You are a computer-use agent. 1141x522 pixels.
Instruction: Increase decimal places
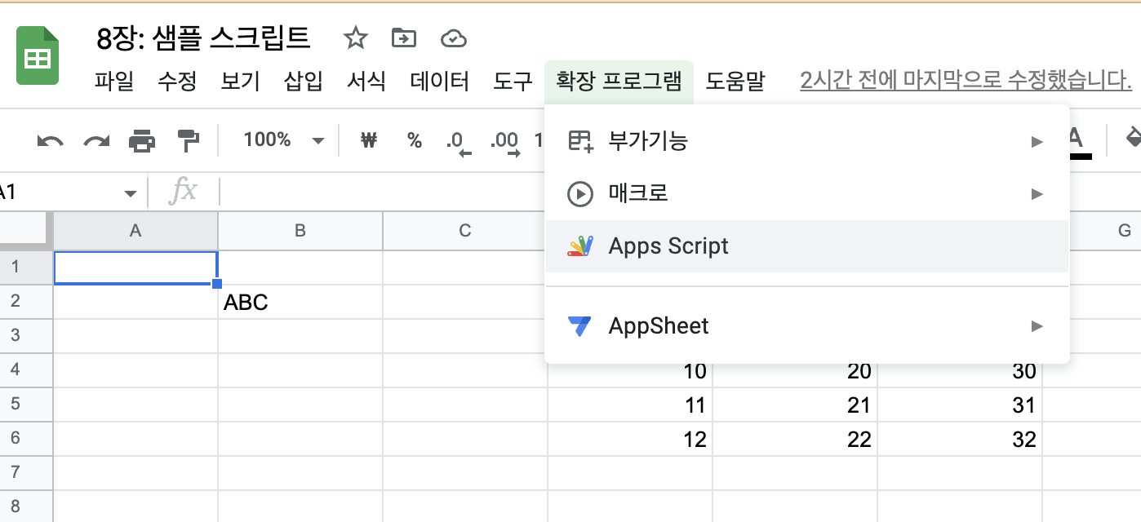[x=504, y=142]
